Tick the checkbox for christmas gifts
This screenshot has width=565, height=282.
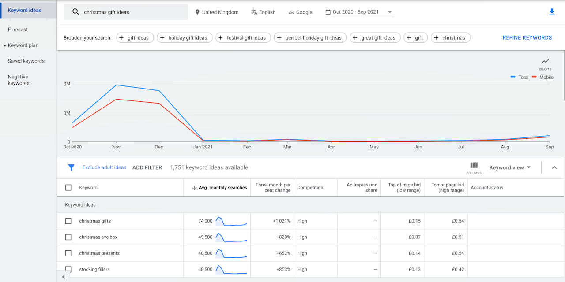(68, 221)
